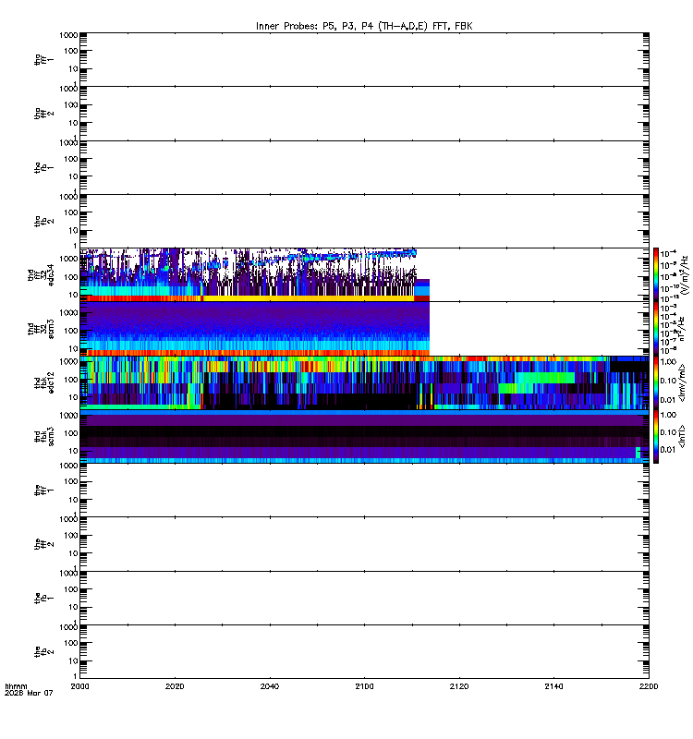
Task: Click the thd fbk scm3 spectrogram panel
Action: pos(364,436)
